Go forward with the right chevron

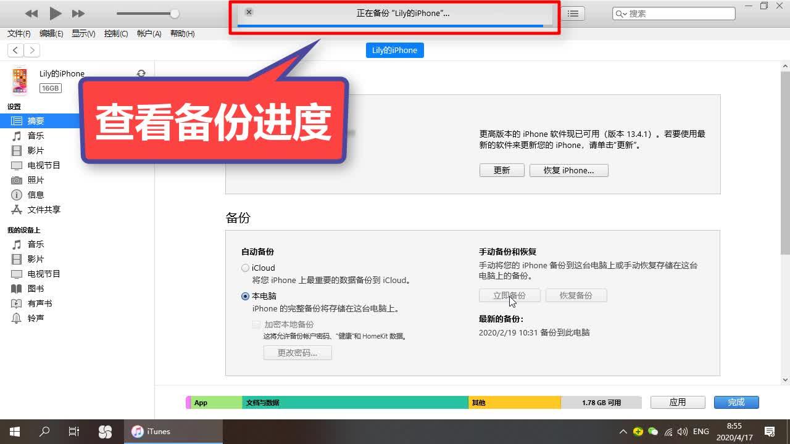point(31,51)
